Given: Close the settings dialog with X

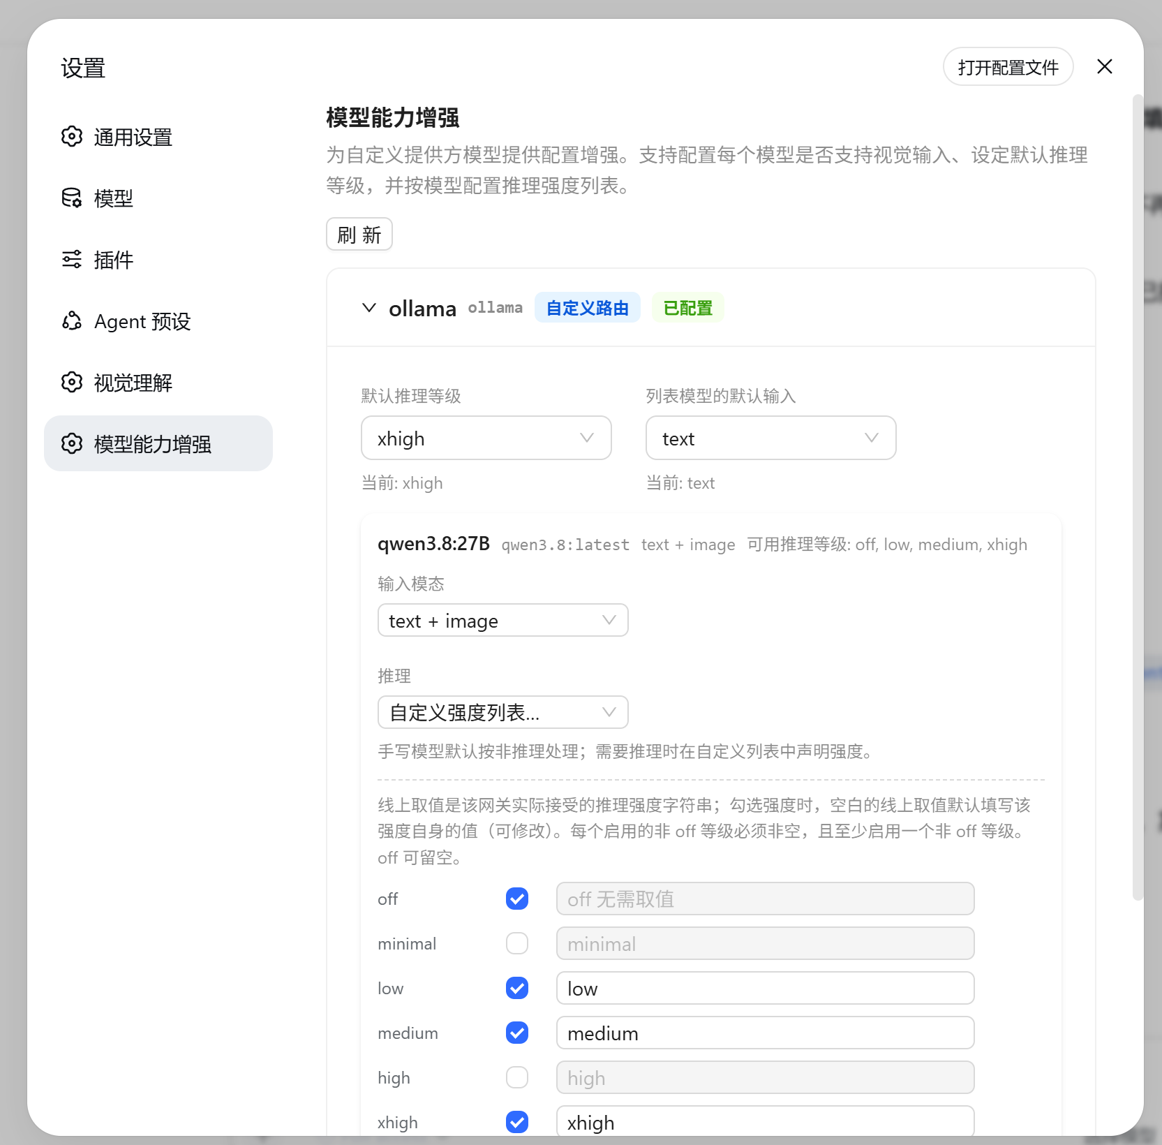Looking at the screenshot, I should point(1105,66).
